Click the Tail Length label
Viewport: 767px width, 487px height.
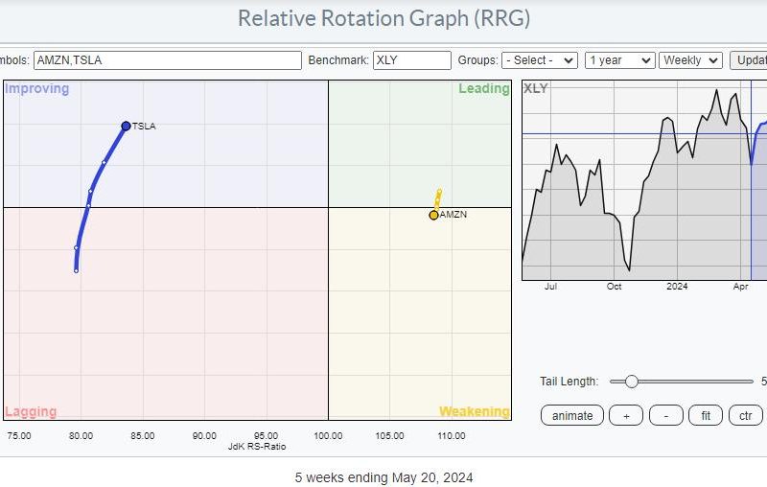569,382
